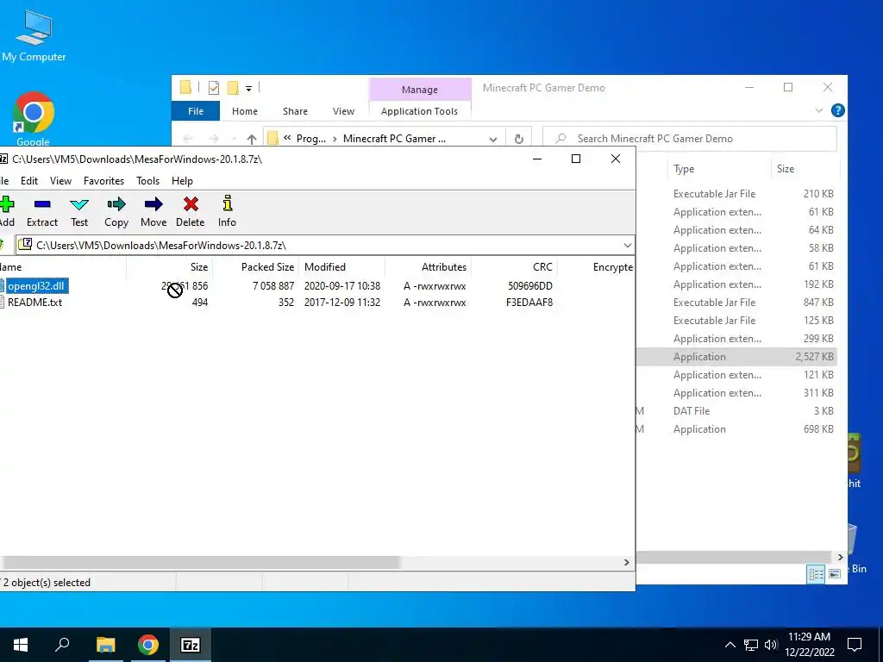
Task: Sort by Packed Size column header
Action: tap(267, 267)
